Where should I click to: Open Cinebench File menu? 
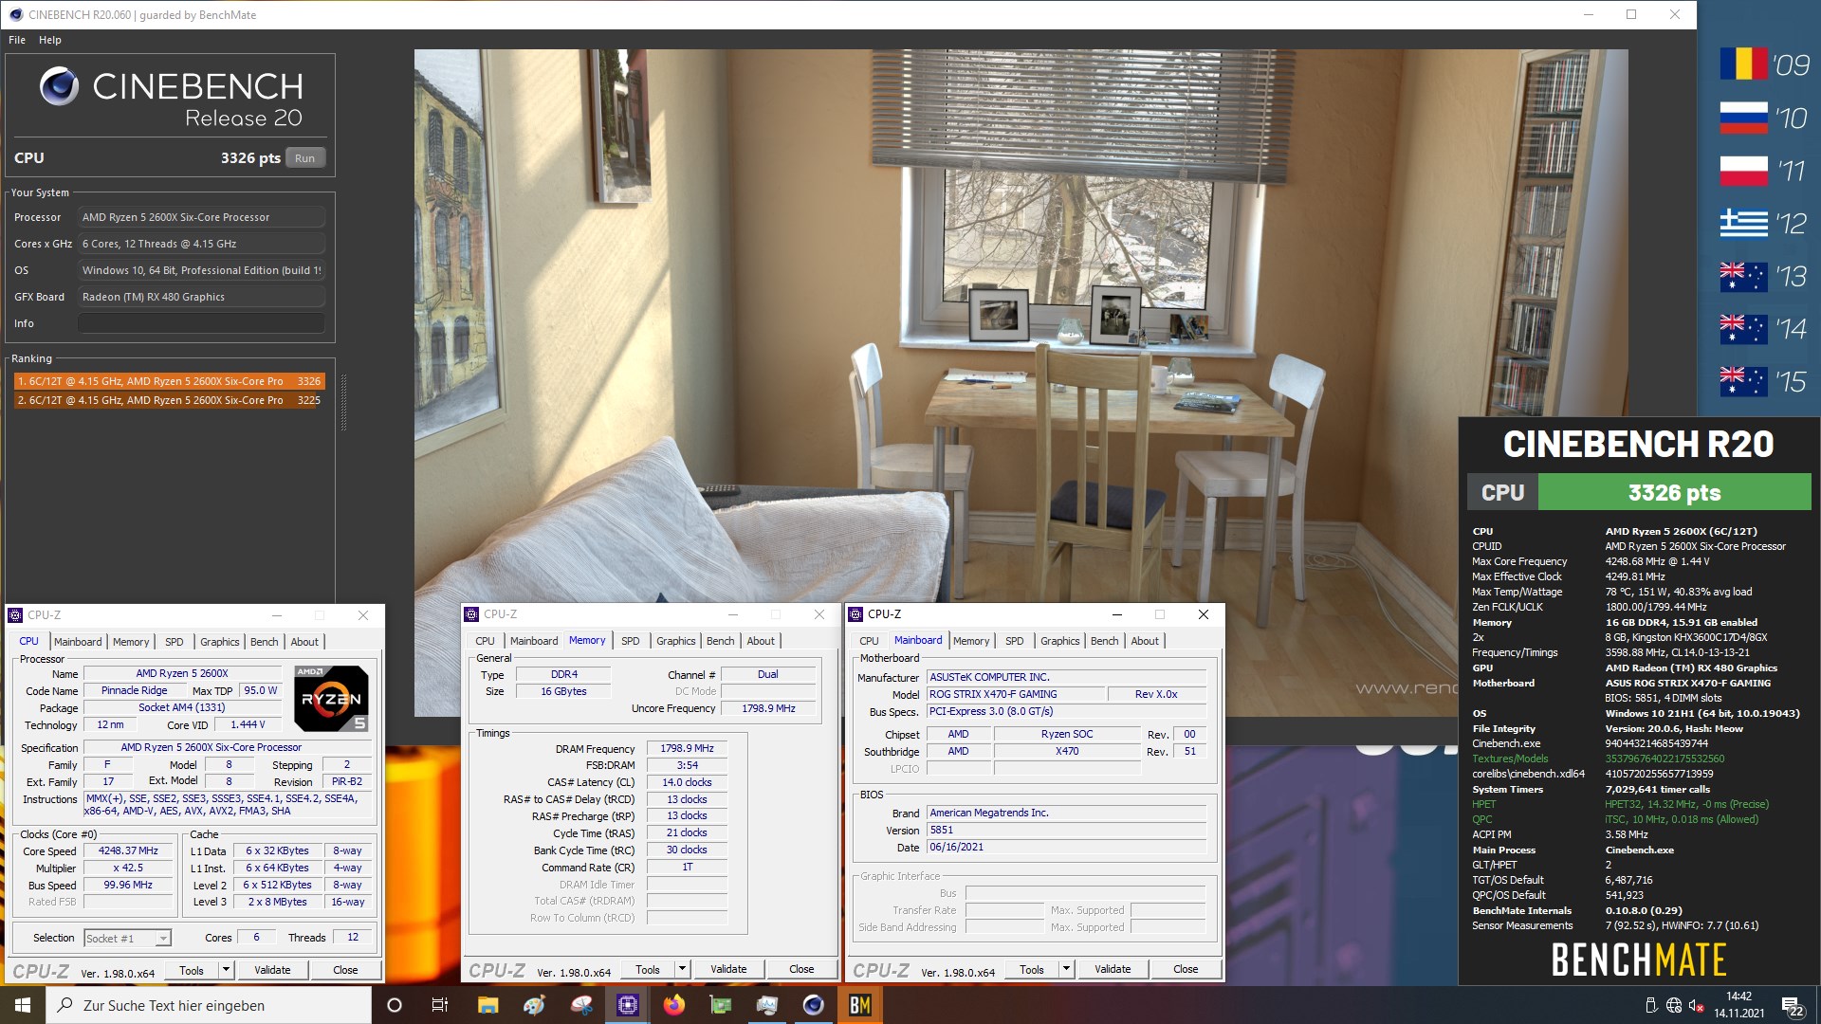coord(17,40)
